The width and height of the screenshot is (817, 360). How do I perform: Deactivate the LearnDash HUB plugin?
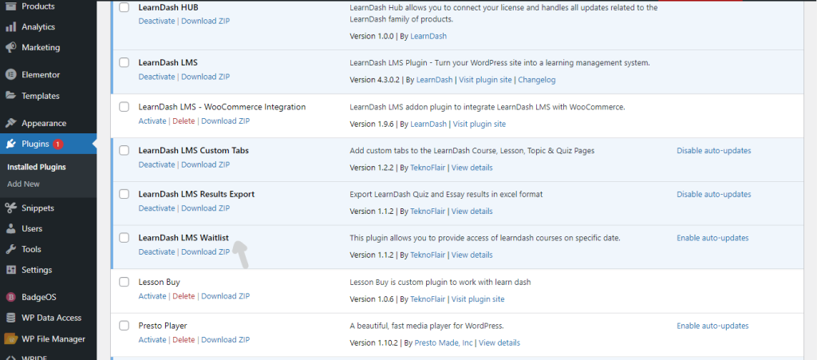157,22
